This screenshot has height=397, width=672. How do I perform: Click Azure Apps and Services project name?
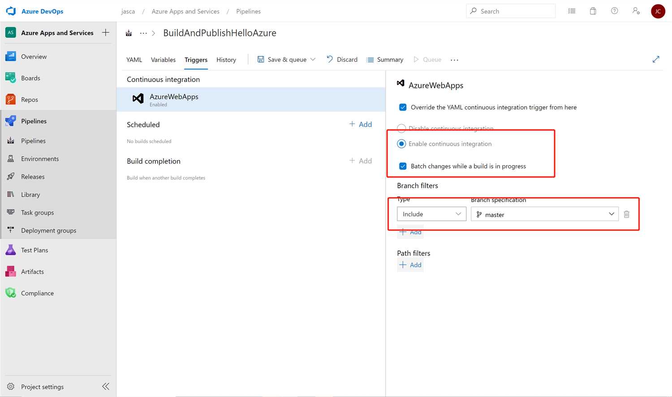[57, 33]
